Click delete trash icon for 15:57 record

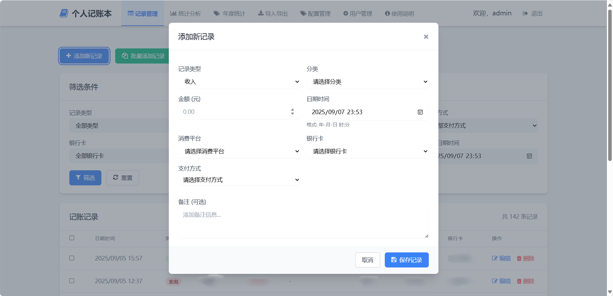coord(519,258)
